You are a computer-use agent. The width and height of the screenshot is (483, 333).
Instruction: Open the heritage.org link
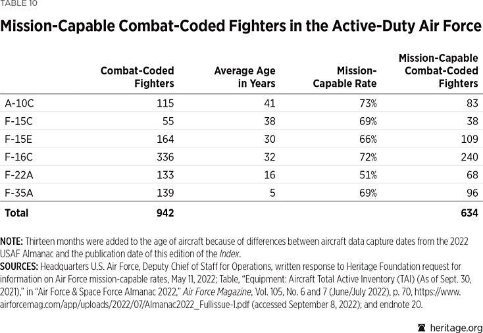click(x=455, y=327)
